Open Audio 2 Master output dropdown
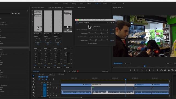 (x=48, y=36)
